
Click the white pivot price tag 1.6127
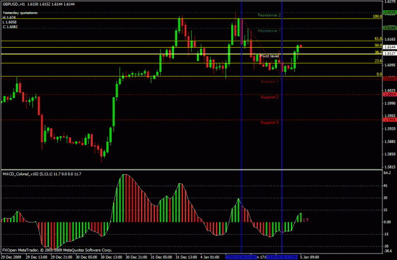(390, 53)
